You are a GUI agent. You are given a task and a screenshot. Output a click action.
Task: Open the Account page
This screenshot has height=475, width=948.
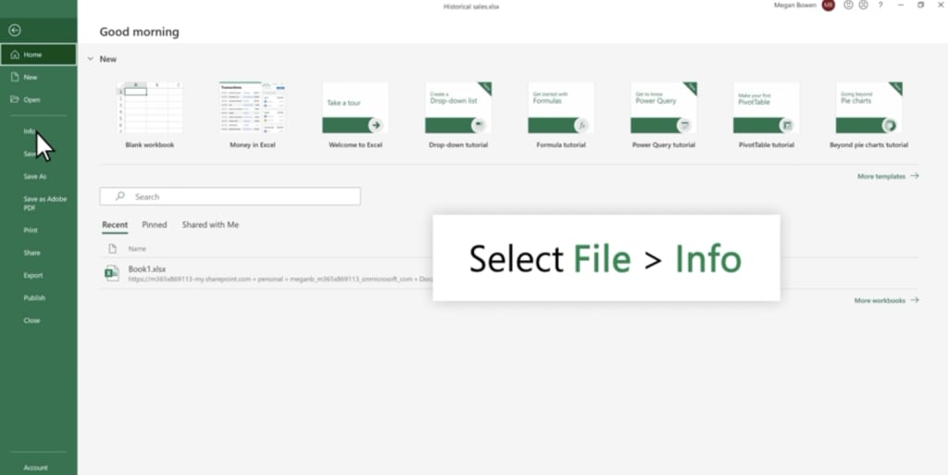tap(36, 468)
